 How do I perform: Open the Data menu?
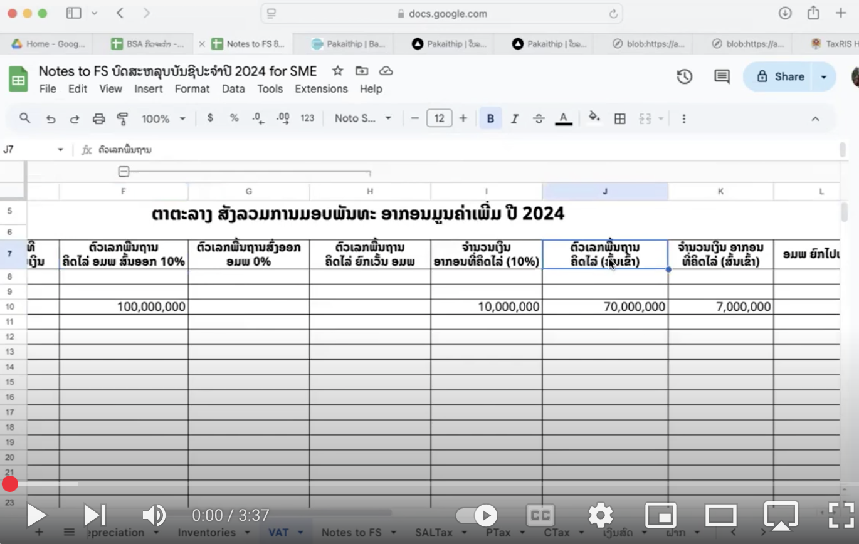point(233,89)
